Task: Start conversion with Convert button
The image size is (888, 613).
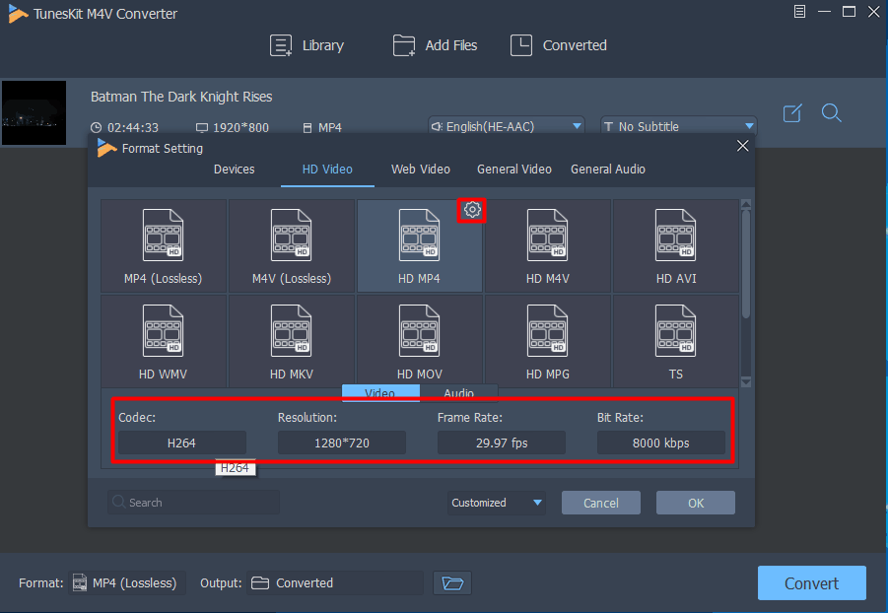Action: (811, 583)
